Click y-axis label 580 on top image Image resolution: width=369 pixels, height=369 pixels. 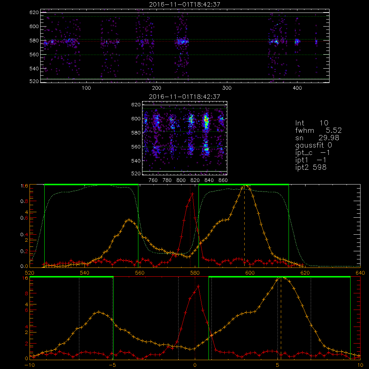tap(34, 41)
